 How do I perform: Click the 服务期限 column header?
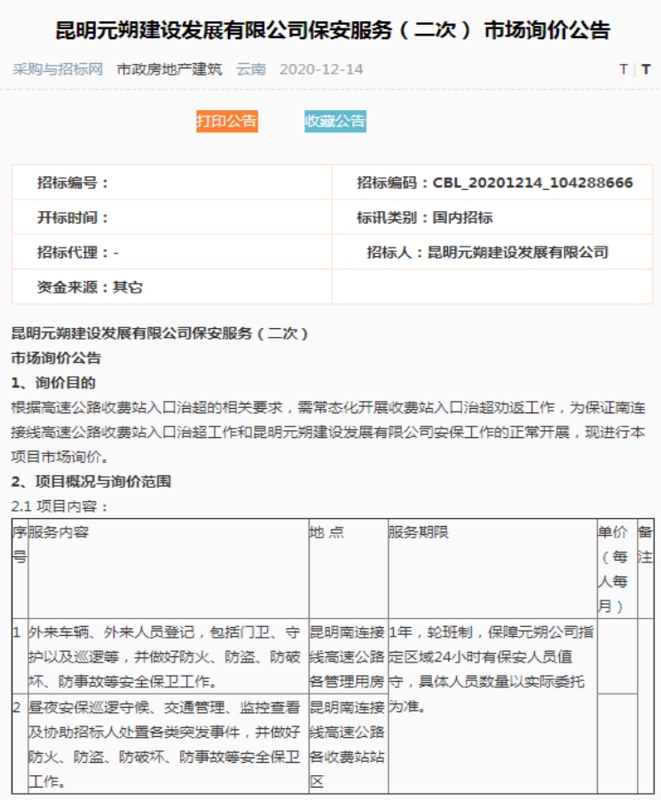click(419, 532)
